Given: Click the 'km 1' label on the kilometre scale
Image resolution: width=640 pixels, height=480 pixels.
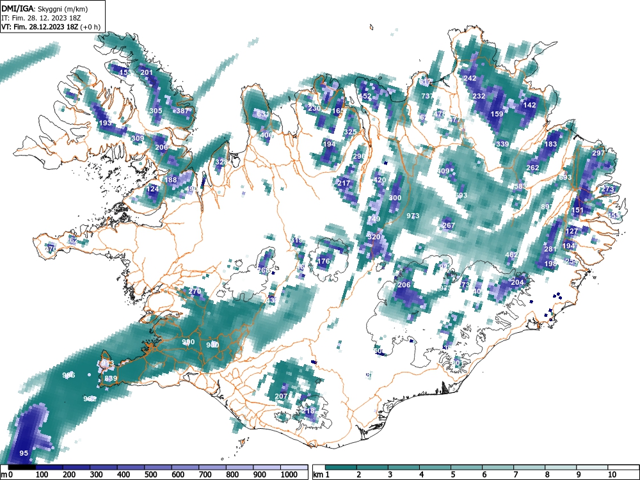Looking at the screenshot, I should tap(322, 475).
